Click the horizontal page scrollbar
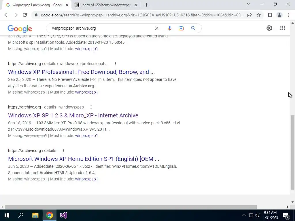 (131, 207)
